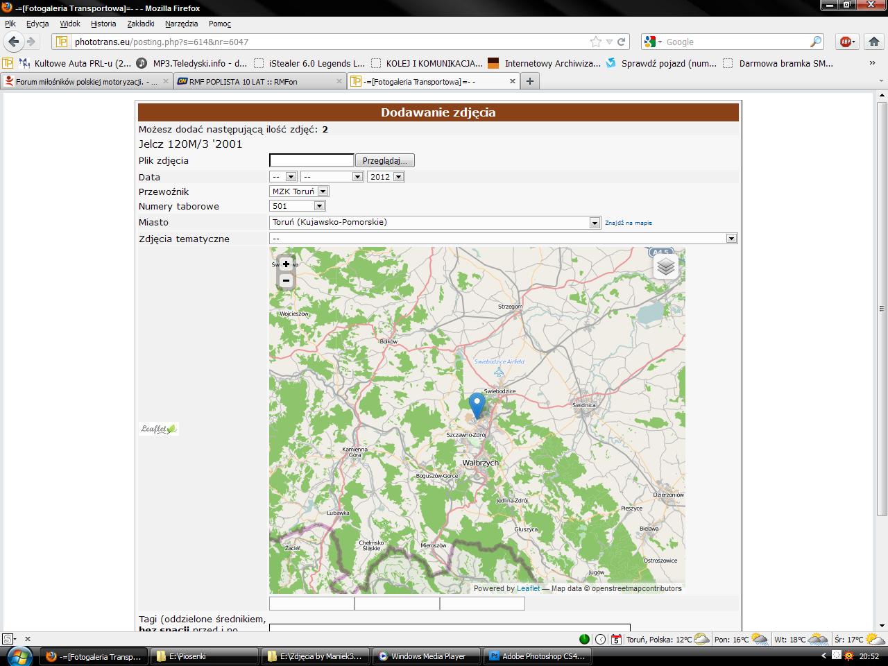Close the RMF POPLISTA tab
Image resolution: width=888 pixels, height=666 pixels.
339,81
